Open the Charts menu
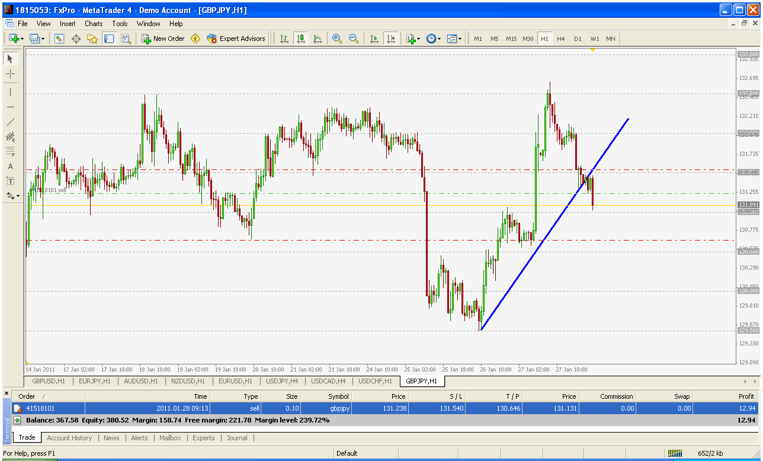 pyautogui.click(x=94, y=24)
